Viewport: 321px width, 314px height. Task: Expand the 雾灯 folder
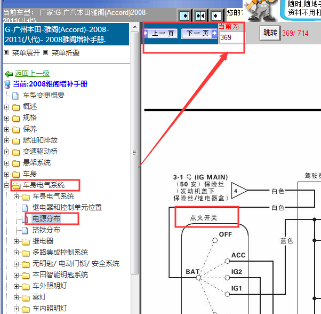[x=16, y=297]
